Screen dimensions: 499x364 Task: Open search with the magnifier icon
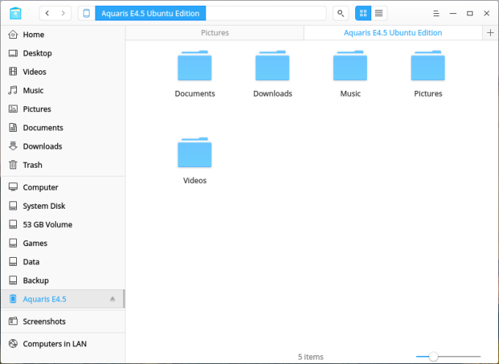340,13
